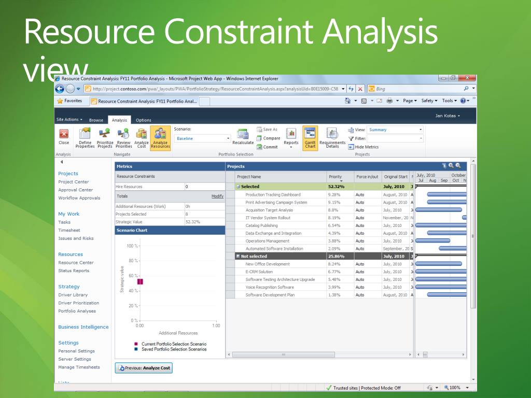Toggle the Gantt Chart view button
The height and width of the screenshot is (398, 531).
click(310, 138)
